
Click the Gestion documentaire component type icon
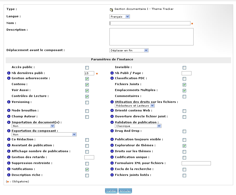pos(111,10)
